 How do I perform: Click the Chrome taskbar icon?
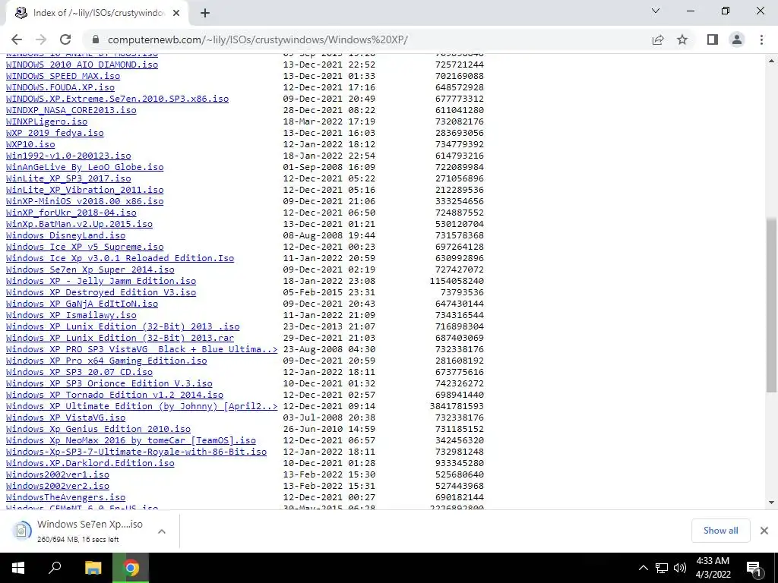(131, 568)
